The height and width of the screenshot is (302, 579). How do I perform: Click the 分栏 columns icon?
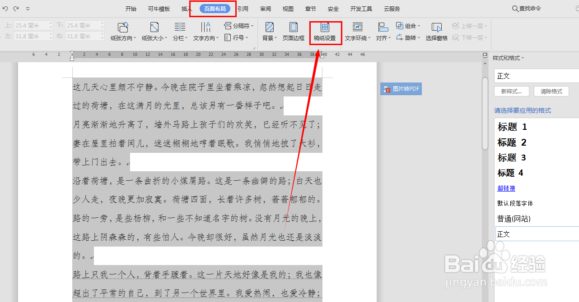tap(180, 27)
